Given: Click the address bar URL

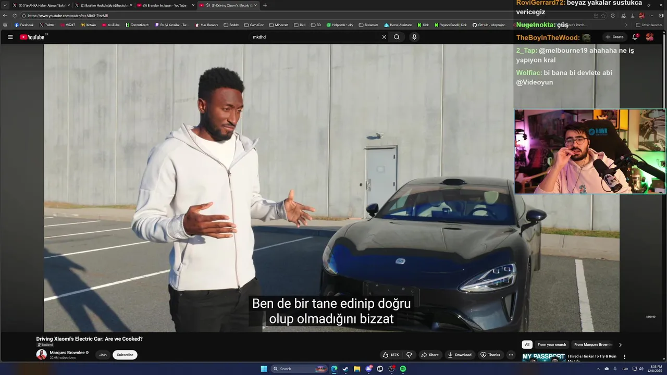Looking at the screenshot, I should pos(68,16).
